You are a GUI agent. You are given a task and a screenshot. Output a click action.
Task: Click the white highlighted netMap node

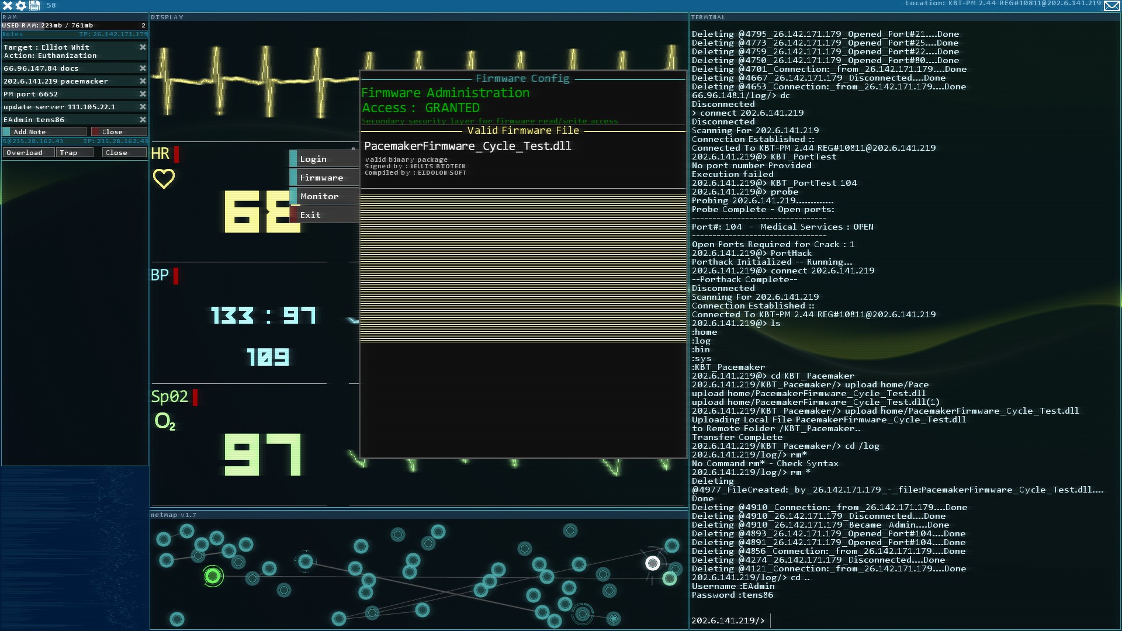(x=653, y=563)
